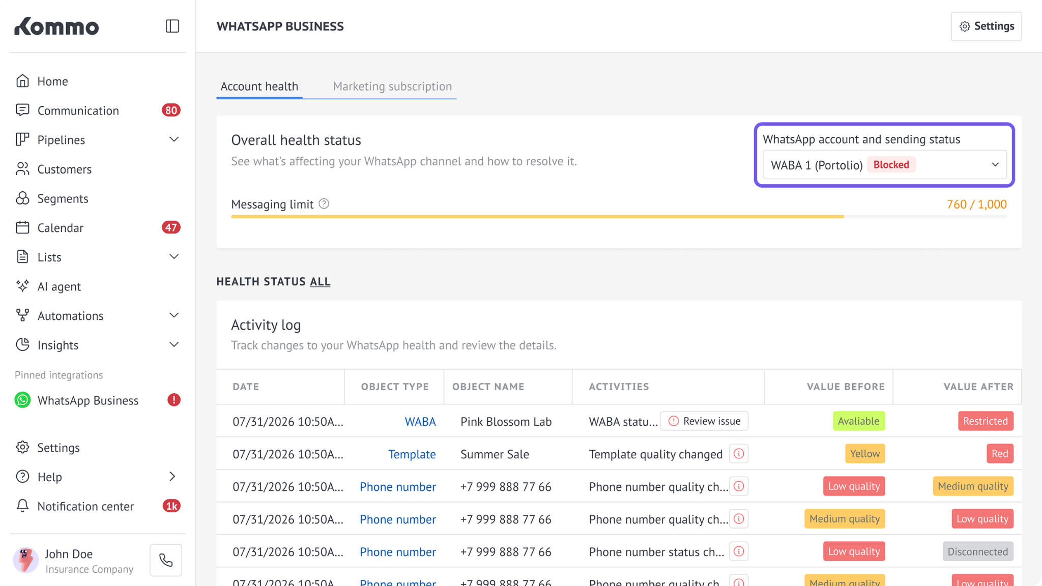The height and width of the screenshot is (586, 1042).
Task: Select the Account health tab
Action: (x=259, y=86)
